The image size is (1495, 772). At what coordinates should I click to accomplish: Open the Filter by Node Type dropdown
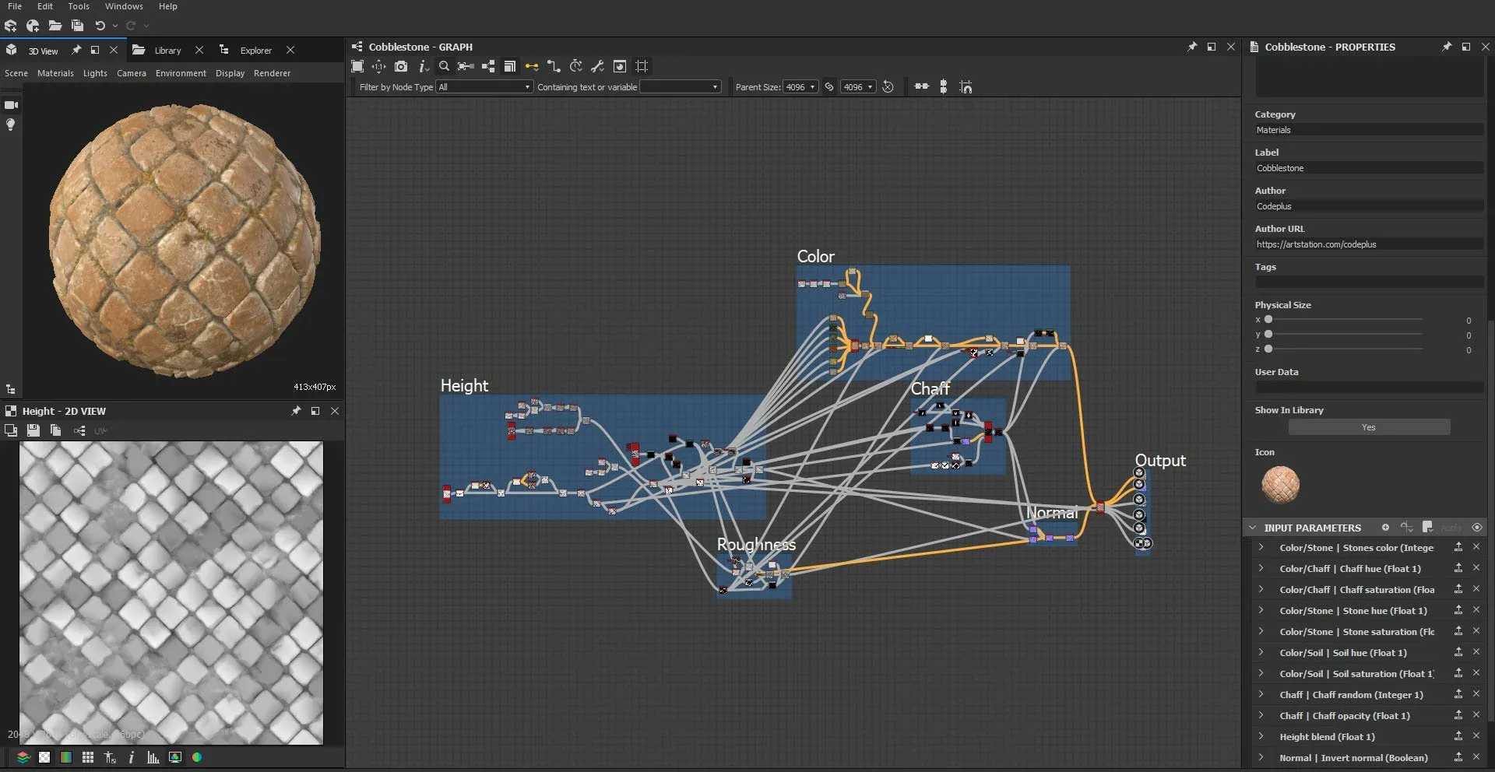tap(484, 87)
